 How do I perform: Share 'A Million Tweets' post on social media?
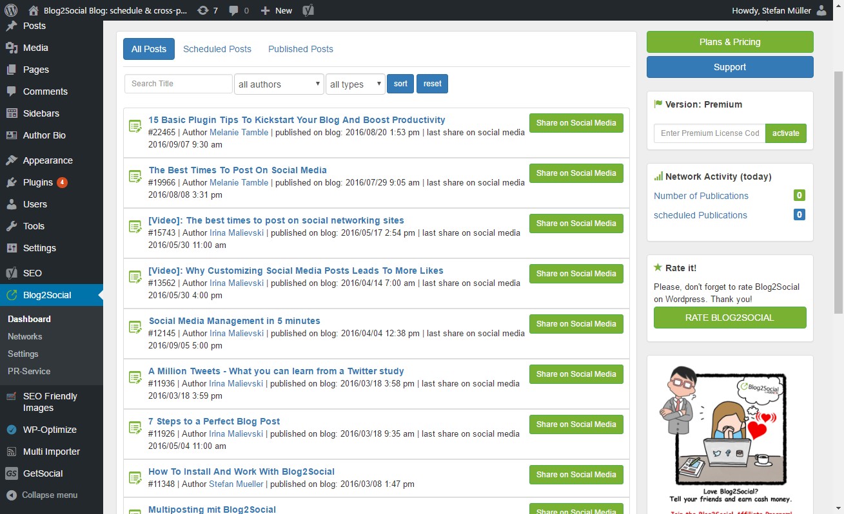click(x=576, y=374)
